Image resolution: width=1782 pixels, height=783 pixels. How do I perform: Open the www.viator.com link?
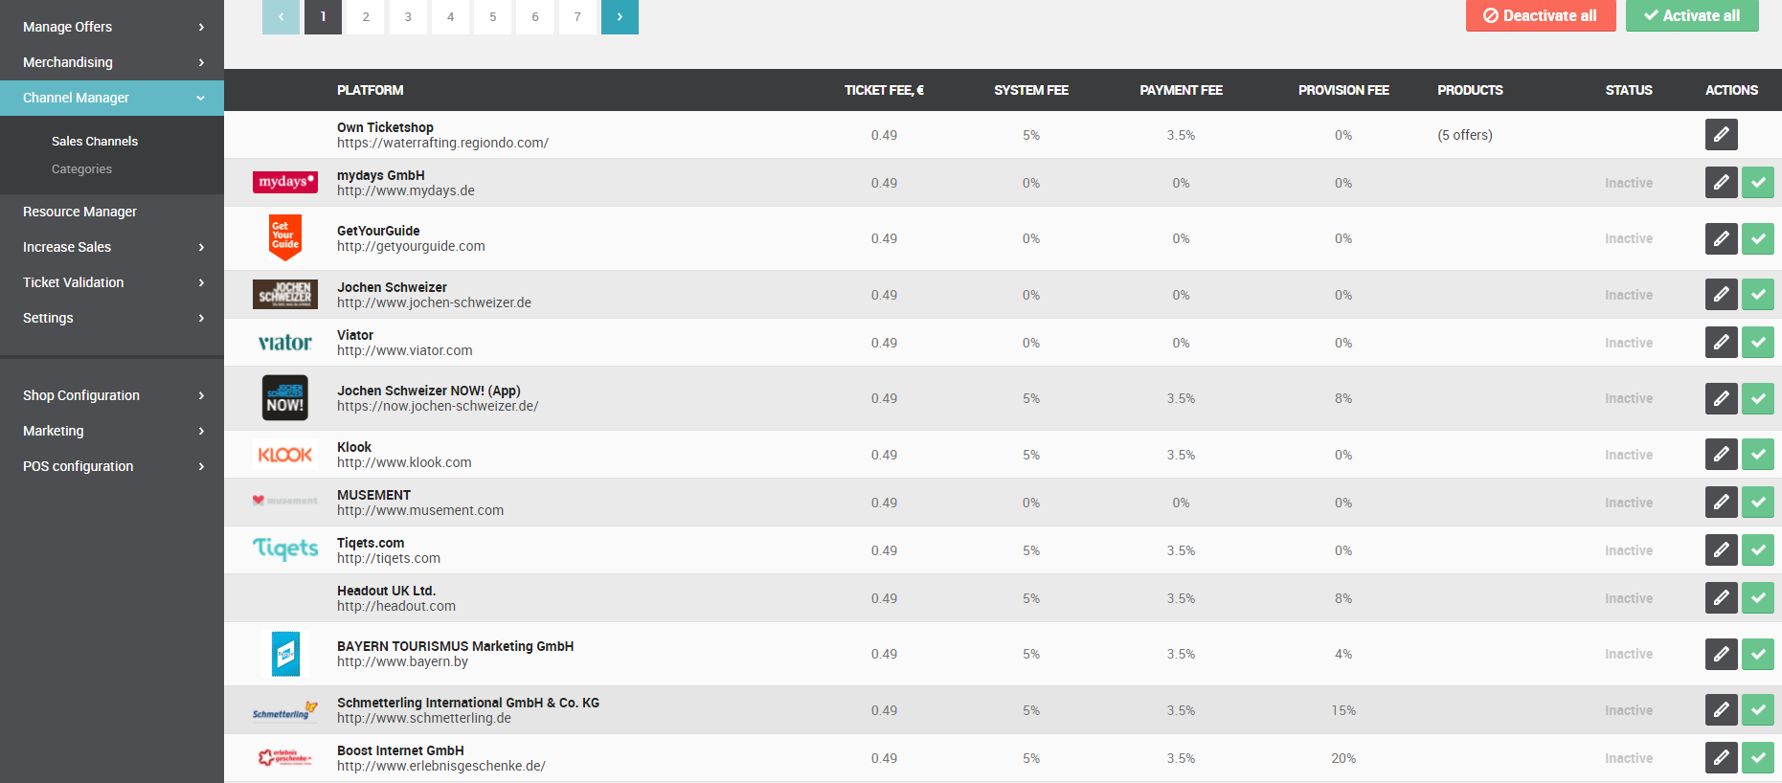405,350
